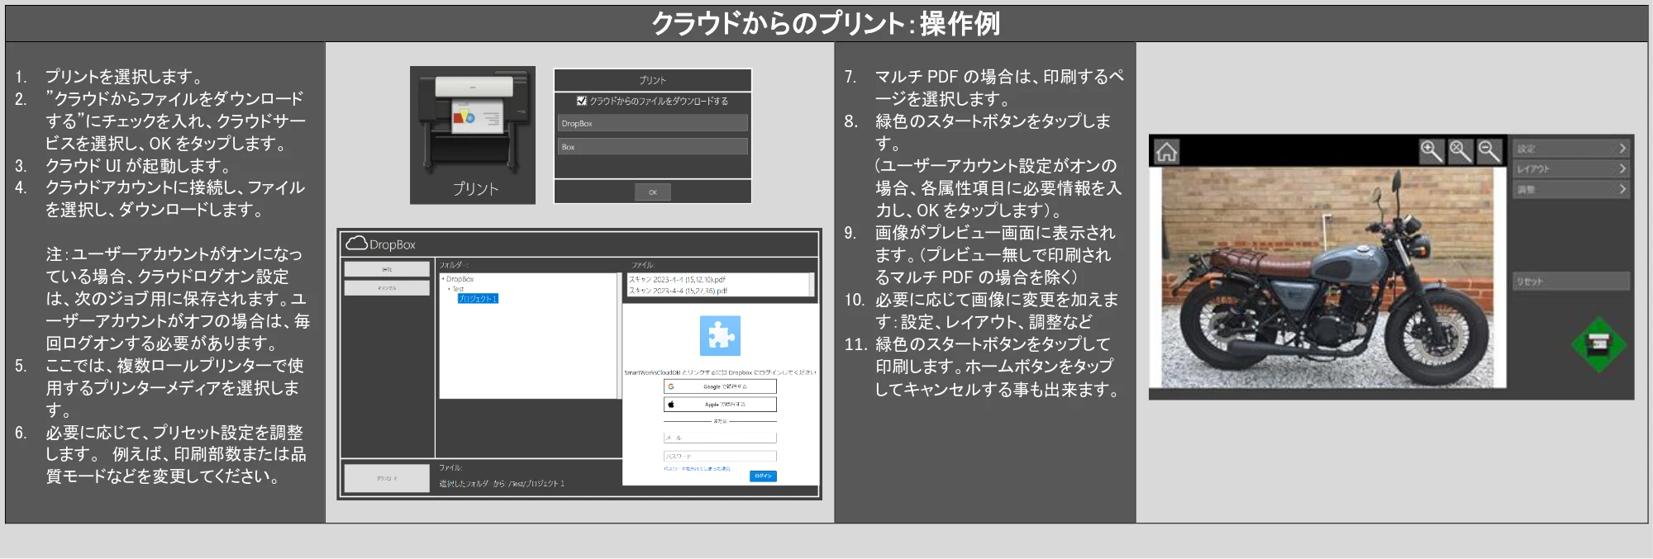Click the blue puzzle piece icon
This screenshot has height=559, width=1653.
[x=720, y=335]
